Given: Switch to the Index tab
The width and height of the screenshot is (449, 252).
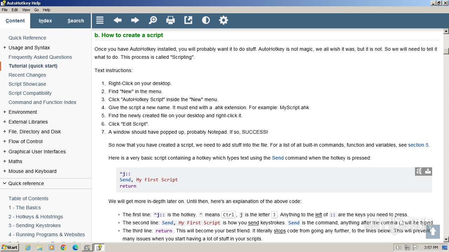Looking at the screenshot, I should pos(45,21).
